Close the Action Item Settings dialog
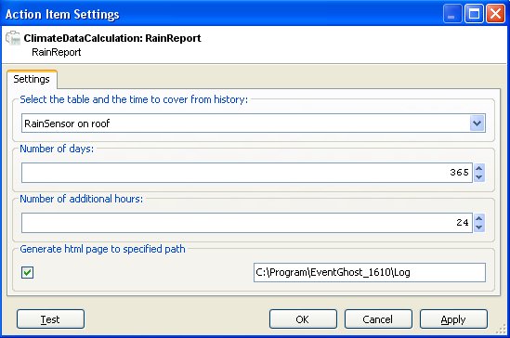 click(495, 14)
